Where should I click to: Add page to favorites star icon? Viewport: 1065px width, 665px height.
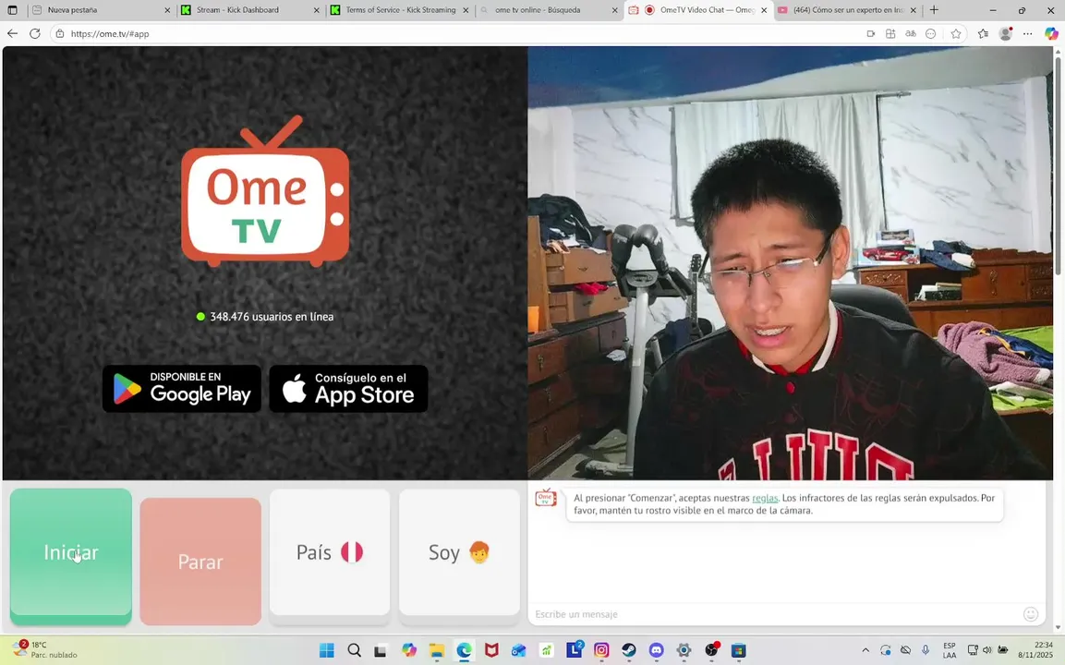pyautogui.click(x=956, y=33)
